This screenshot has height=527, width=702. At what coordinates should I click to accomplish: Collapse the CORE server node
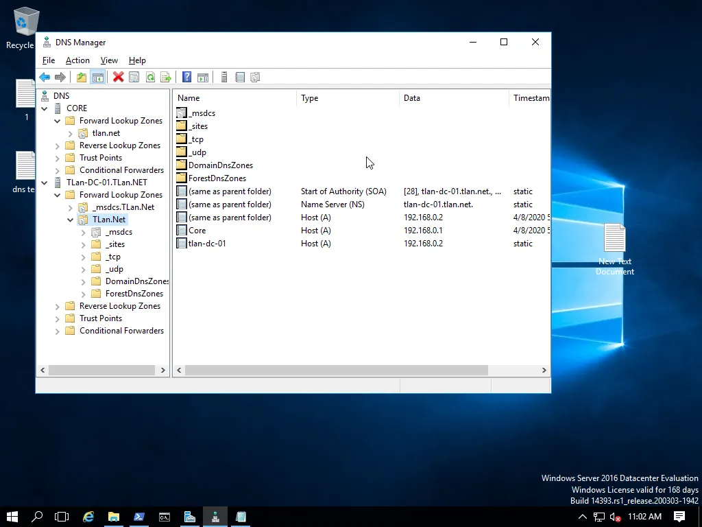click(45, 108)
